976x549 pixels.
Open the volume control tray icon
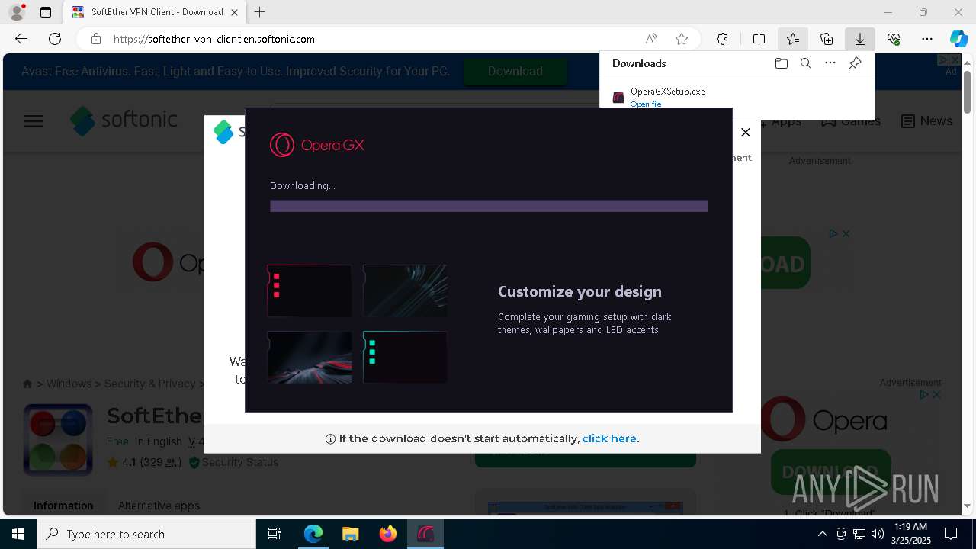(x=878, y=534)
